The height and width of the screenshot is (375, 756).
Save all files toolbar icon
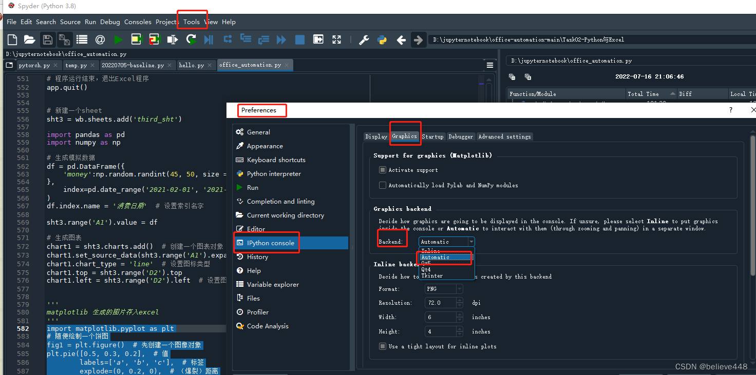(64, 40)
